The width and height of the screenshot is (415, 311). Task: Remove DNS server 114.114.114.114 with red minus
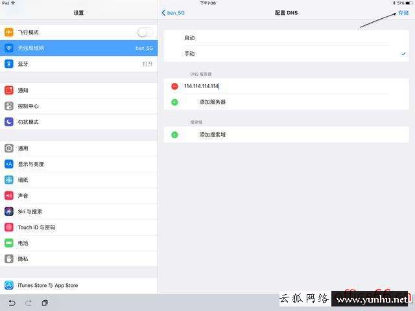pos(174,86)
